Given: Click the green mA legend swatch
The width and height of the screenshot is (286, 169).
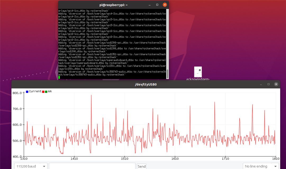Looking at the screenshot, I should coord(46,92).
